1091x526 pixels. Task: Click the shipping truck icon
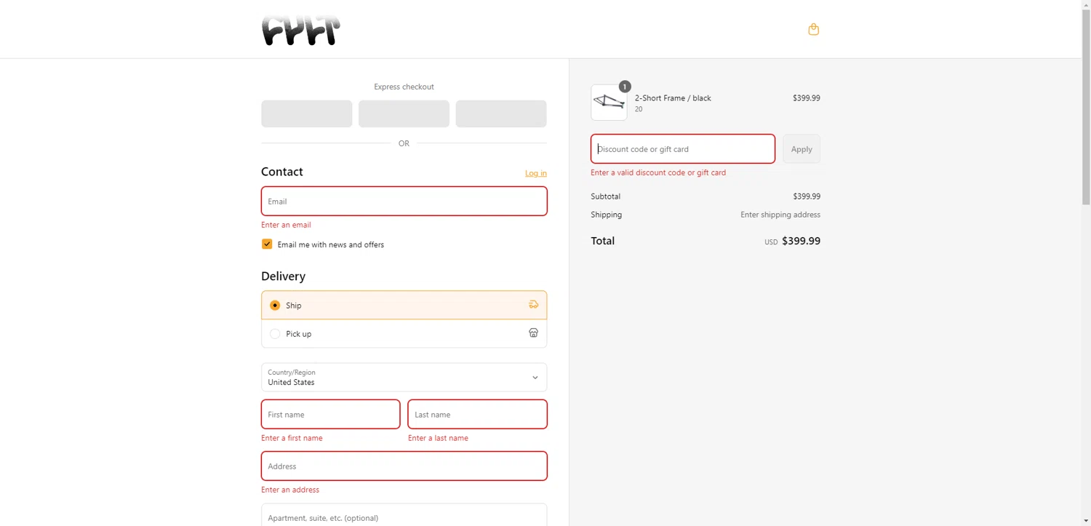(533, 305)
